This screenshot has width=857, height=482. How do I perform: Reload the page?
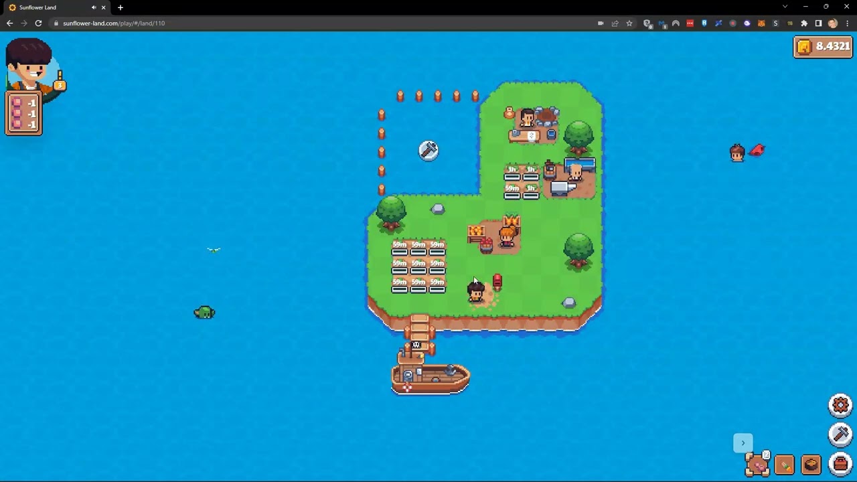pyautogui.click(x=38, y=23)
